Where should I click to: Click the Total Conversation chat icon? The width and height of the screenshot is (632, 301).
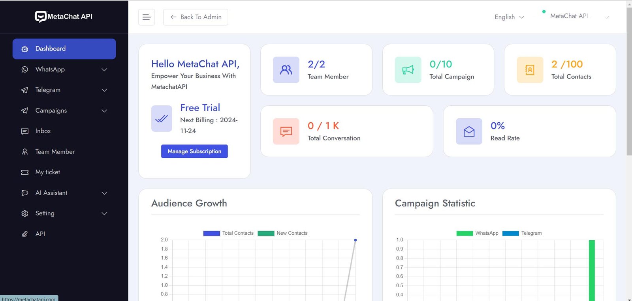pyautogui.click(x=286, y=131)
